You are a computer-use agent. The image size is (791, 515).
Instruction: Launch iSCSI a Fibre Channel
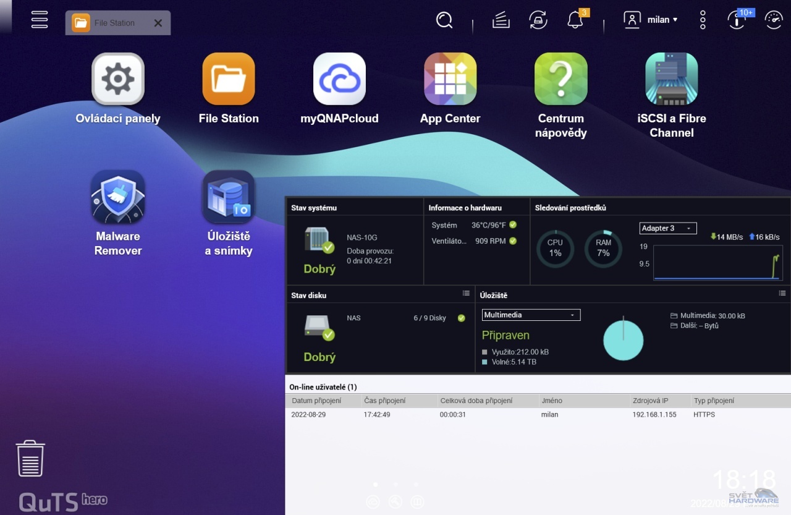click(x=671, y=79)
